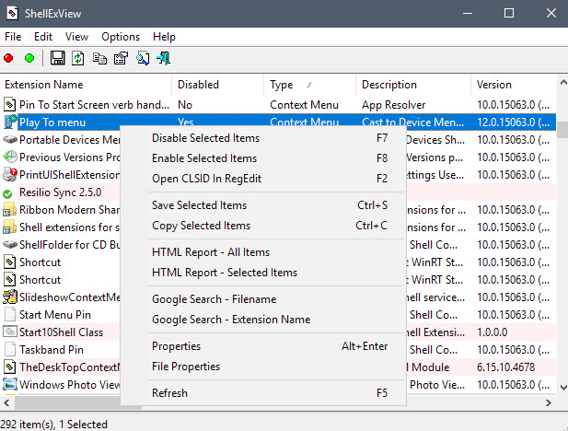Click the Exit door toolbar icon

pos(163,58)
